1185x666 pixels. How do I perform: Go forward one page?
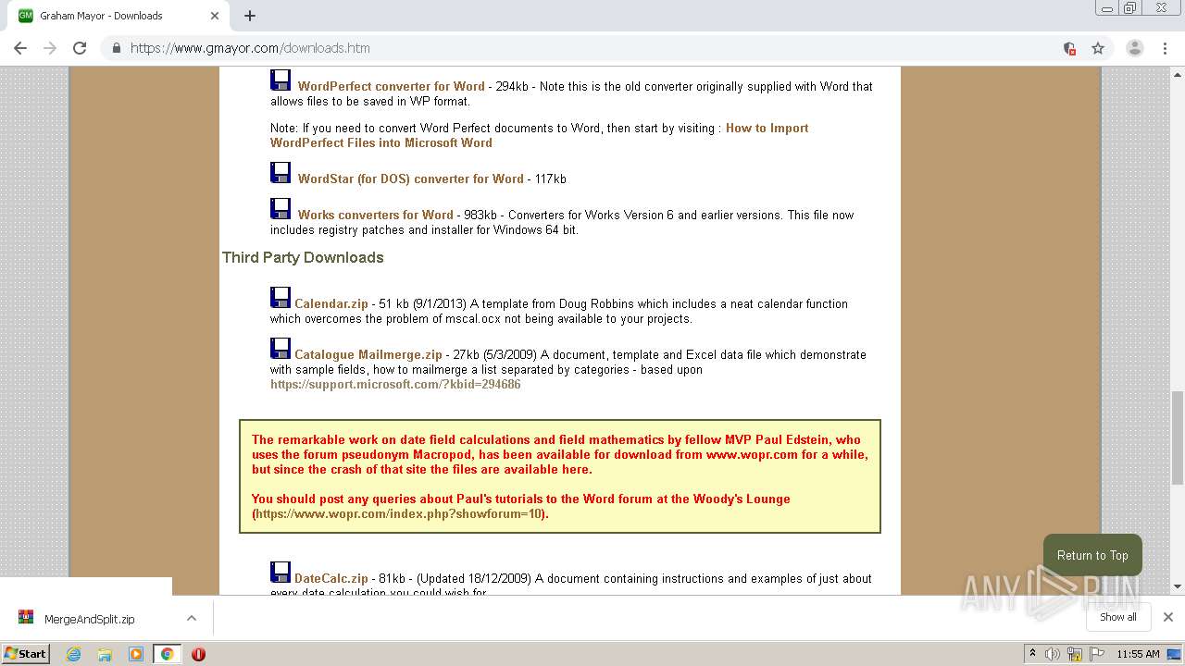[50, 48]
